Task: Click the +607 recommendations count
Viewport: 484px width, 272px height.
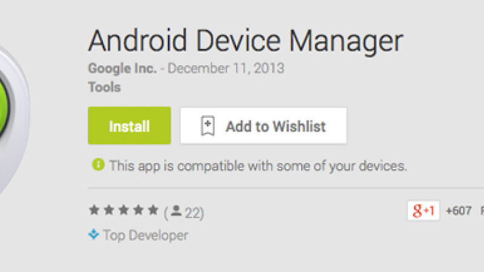Action: 459,211
